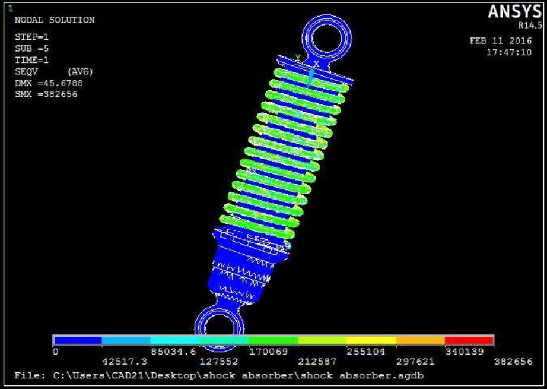Screen dimensions: 547x389
Task: Click the dark blue legend color band
Action: pos(78,340)
